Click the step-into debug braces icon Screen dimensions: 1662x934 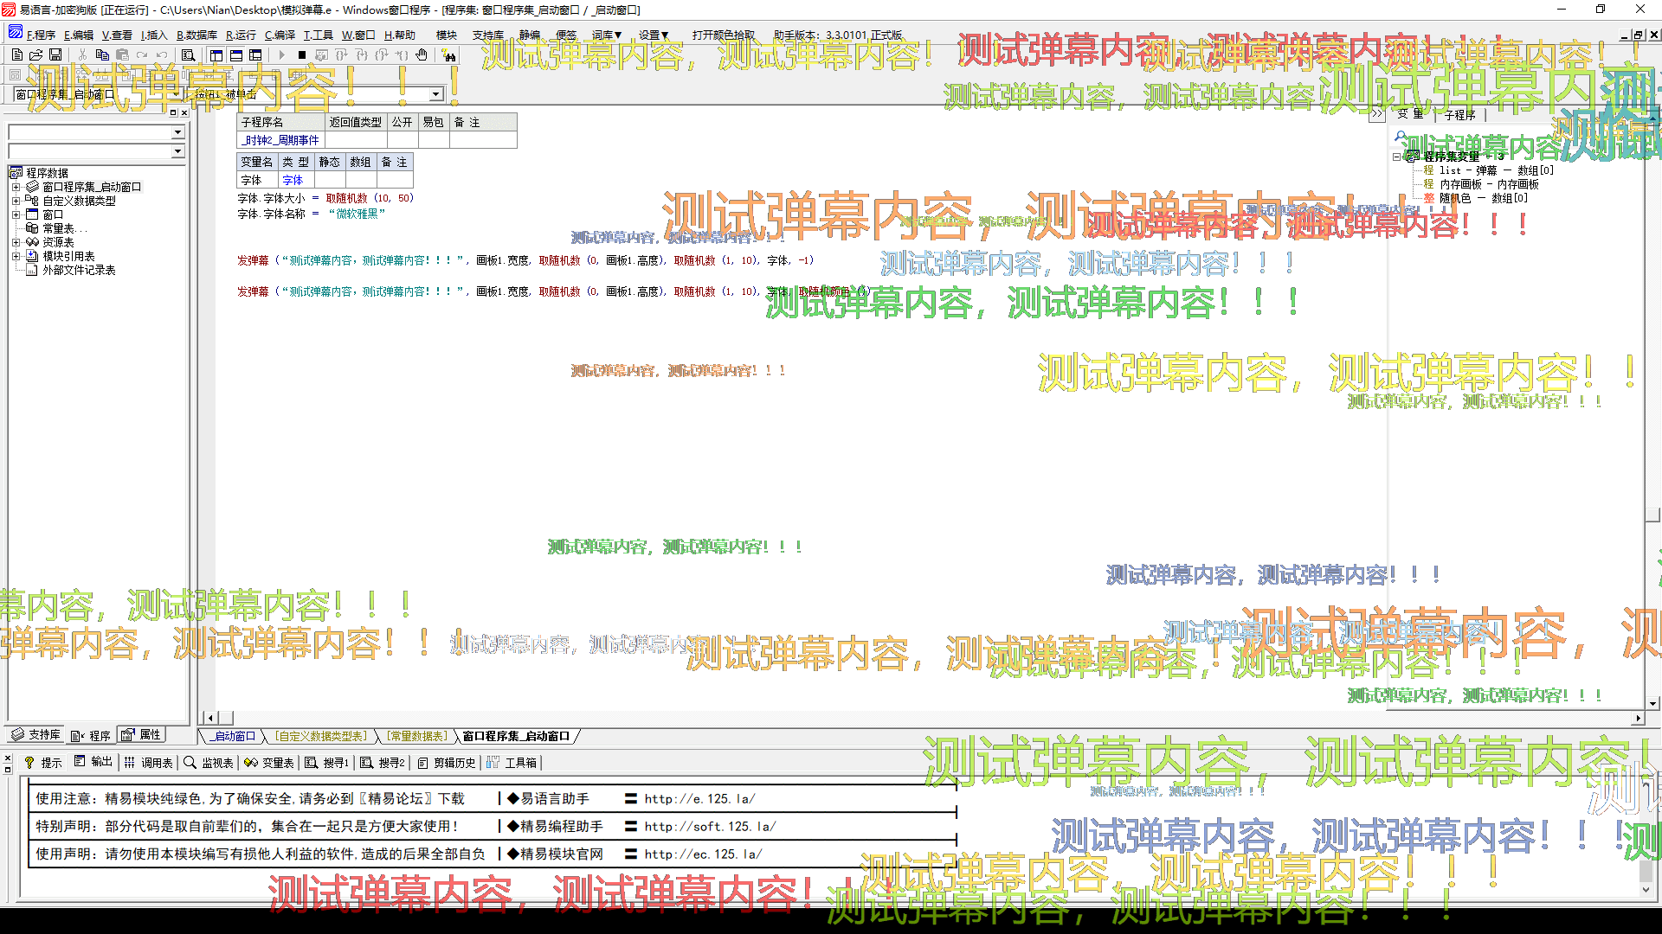362,54
